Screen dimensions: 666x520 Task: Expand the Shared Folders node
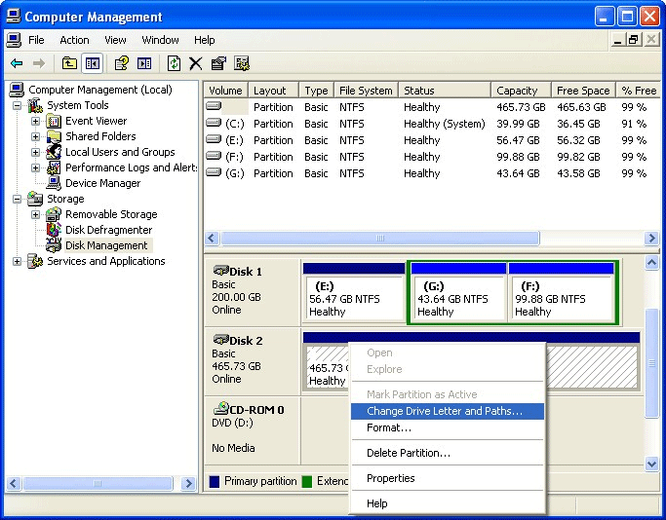[x=36, y=136]
